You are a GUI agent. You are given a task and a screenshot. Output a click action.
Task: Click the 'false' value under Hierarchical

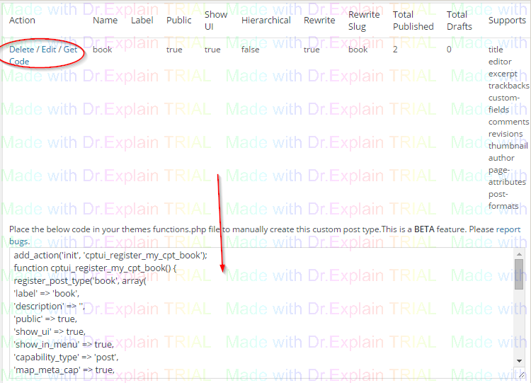point(250,50)
